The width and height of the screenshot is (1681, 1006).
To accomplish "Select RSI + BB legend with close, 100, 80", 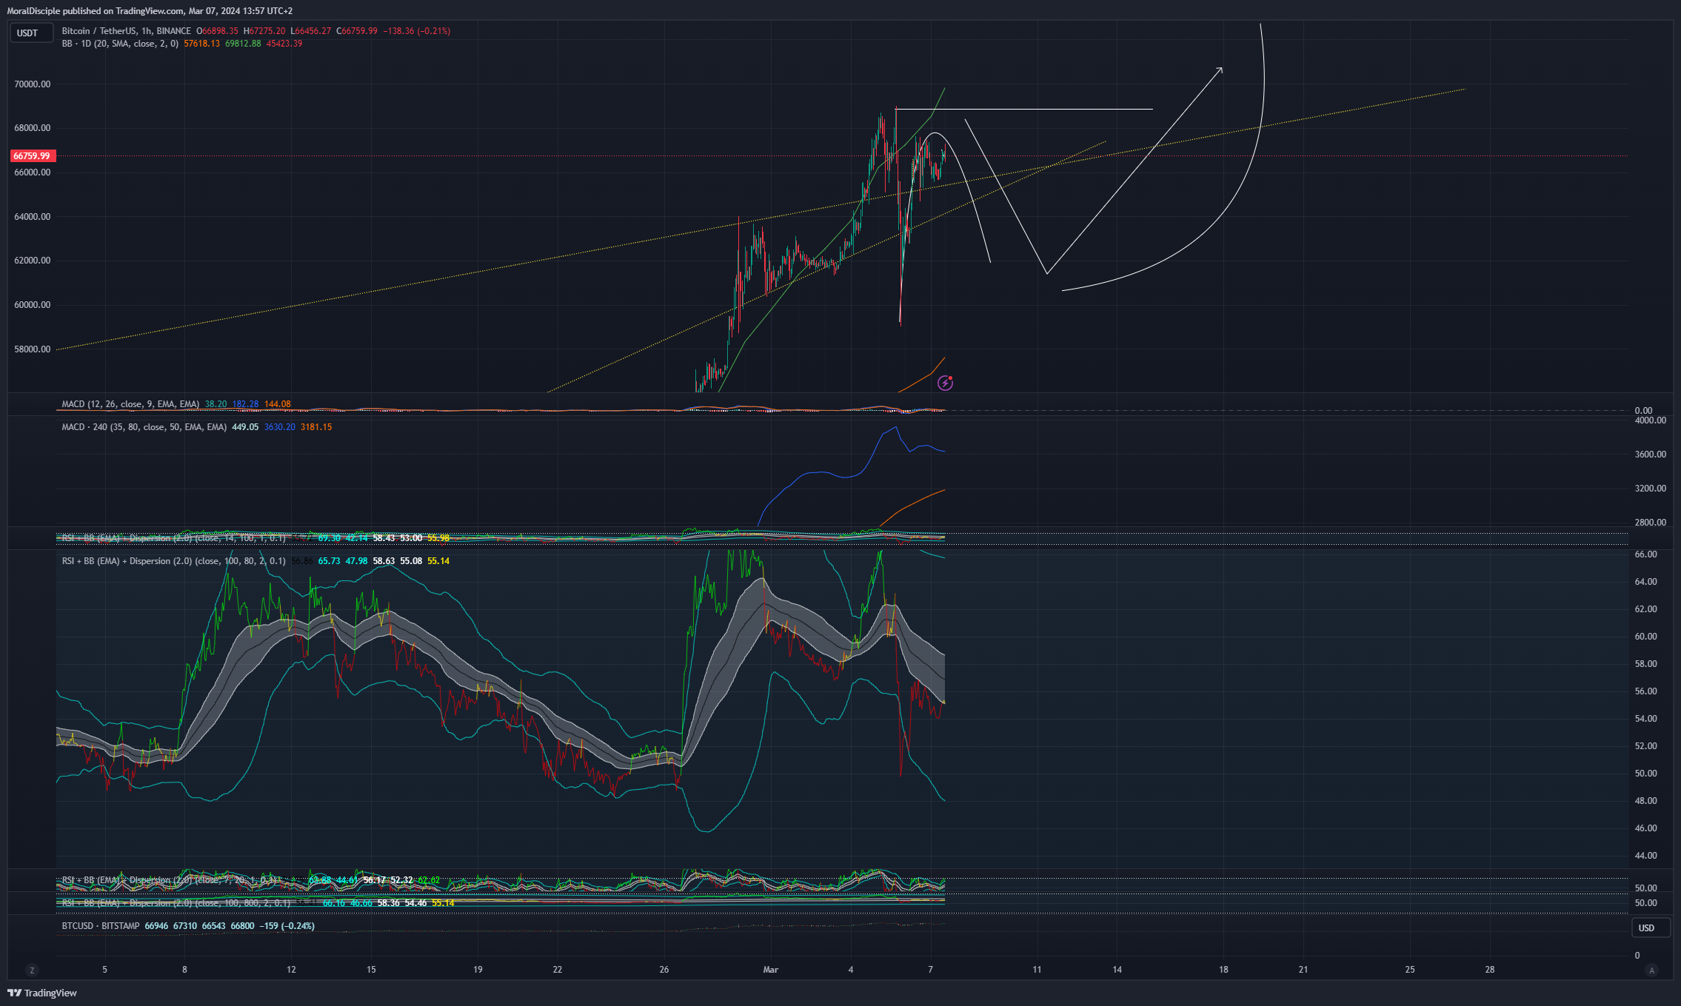I will pos(173,561).
